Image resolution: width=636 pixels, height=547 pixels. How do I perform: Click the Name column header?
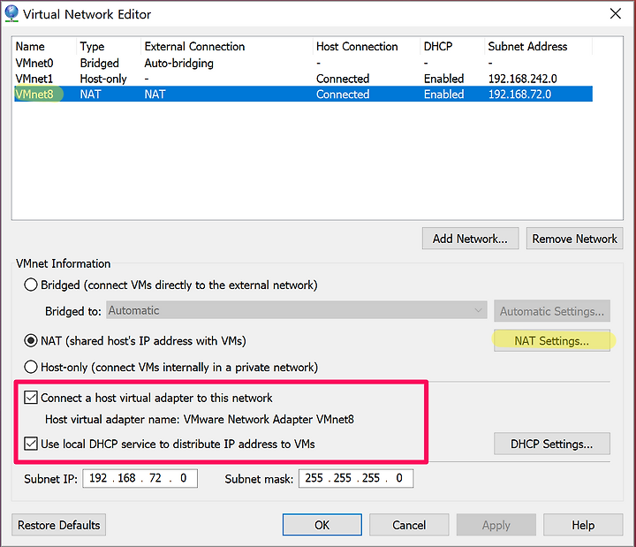45,46
